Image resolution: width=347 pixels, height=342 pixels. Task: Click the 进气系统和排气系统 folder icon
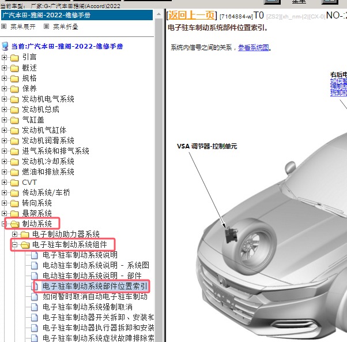14,151
